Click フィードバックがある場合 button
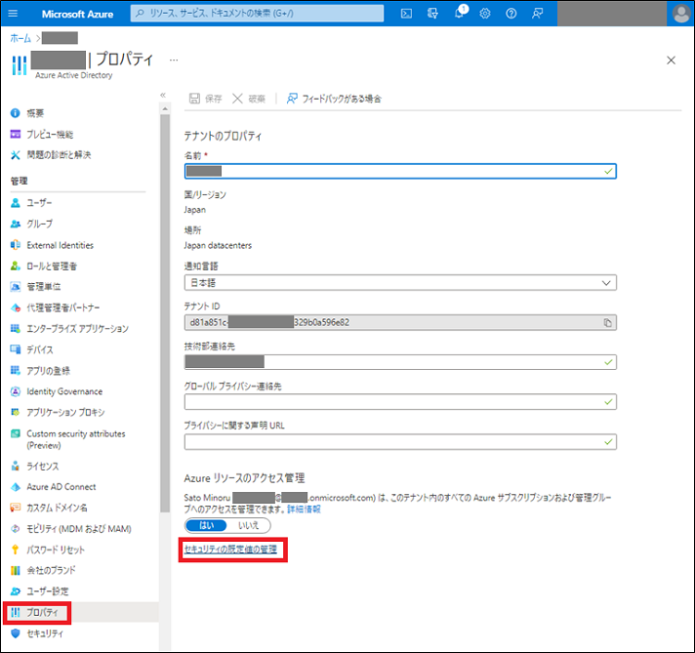The width and height of the screenshot is (695, 653). click(333, 99)
